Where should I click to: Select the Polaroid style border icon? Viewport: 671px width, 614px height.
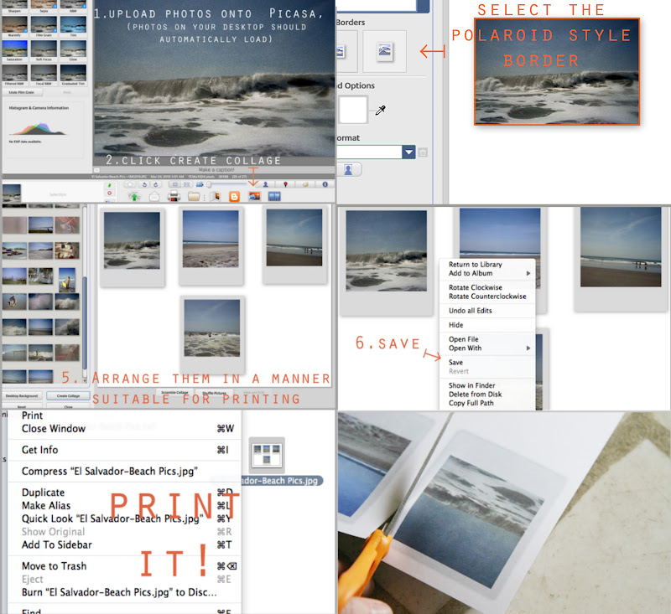(384, 51)
